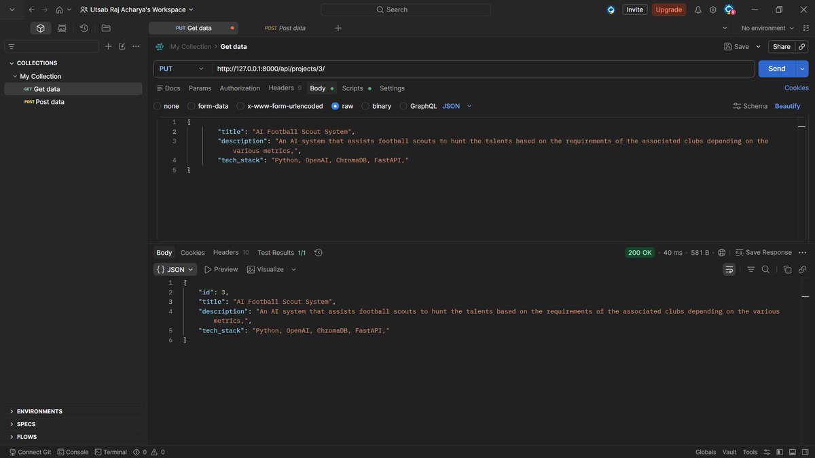Open response history clock icon

click(319, 252)
